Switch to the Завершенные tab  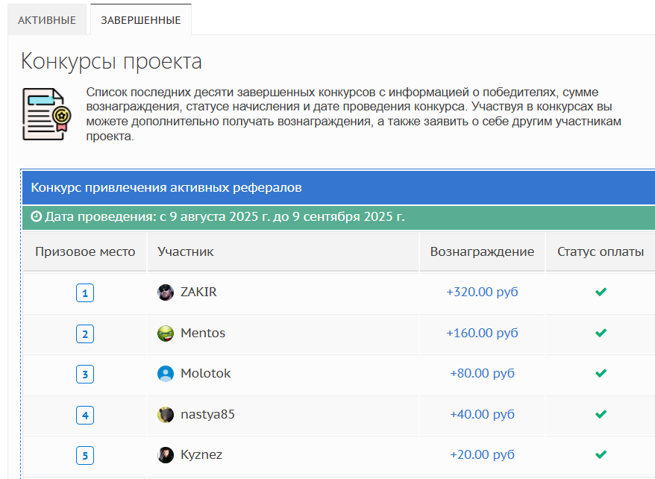coord(140,20)
